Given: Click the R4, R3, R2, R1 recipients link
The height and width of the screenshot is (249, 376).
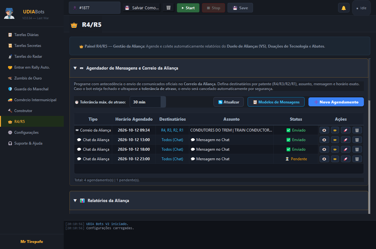Looking at the screenshot, I should click(172, 130).
